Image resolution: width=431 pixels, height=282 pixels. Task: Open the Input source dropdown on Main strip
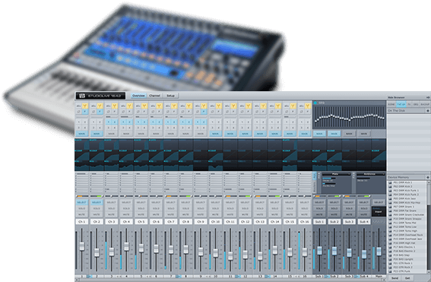[x=379, y=211]
